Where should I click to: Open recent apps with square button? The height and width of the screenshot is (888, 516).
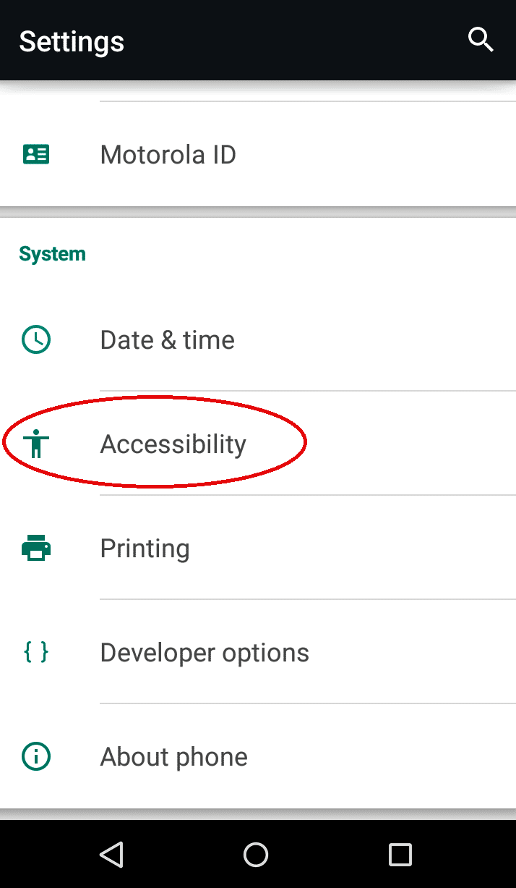[x=400, y=855]
